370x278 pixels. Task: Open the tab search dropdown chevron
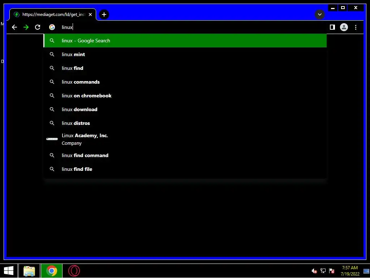320,14
